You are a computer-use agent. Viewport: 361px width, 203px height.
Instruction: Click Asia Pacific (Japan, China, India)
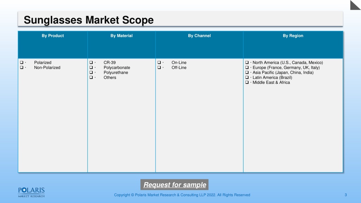[x=283, y=73]
